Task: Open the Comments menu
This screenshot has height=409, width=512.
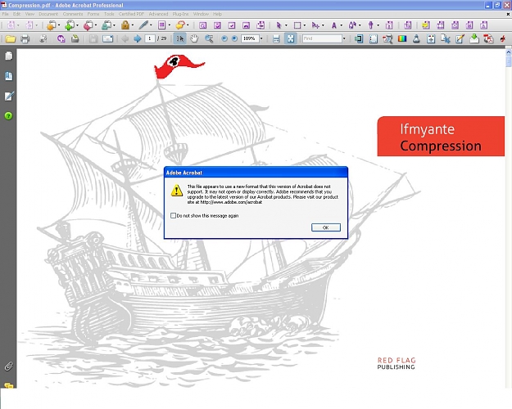Action: (72, 14)
